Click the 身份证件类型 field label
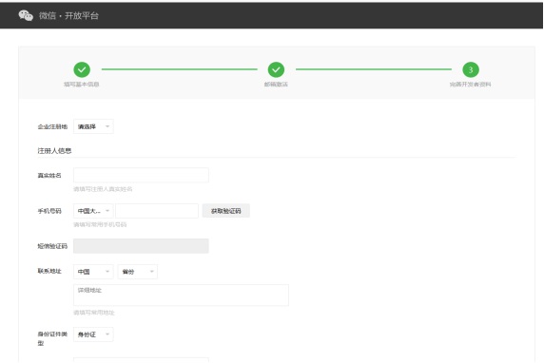 click(x=52, y=338)
